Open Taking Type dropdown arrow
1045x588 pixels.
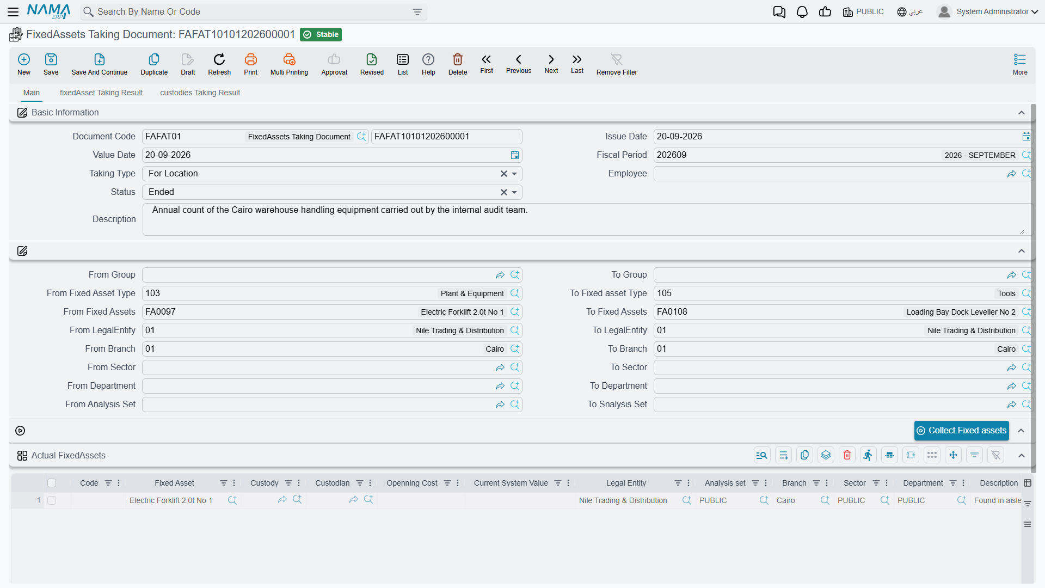coord(514,174)
